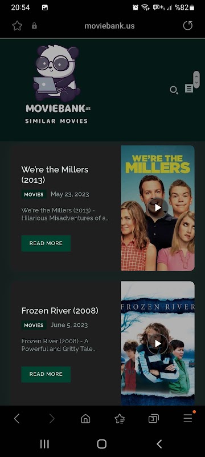Open browser tools menu with orange dot
205x457 pixels.
pyautogui.click(x=188, y=418)
